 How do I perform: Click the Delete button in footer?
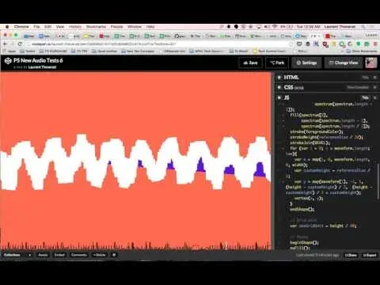(99, 255)
